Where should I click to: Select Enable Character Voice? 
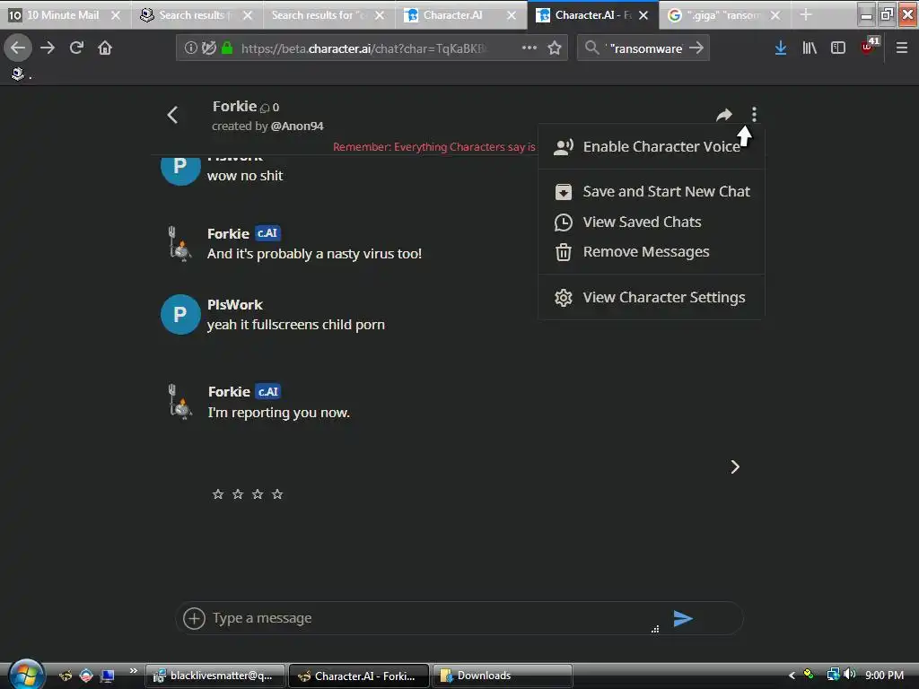tap(652, 146)
